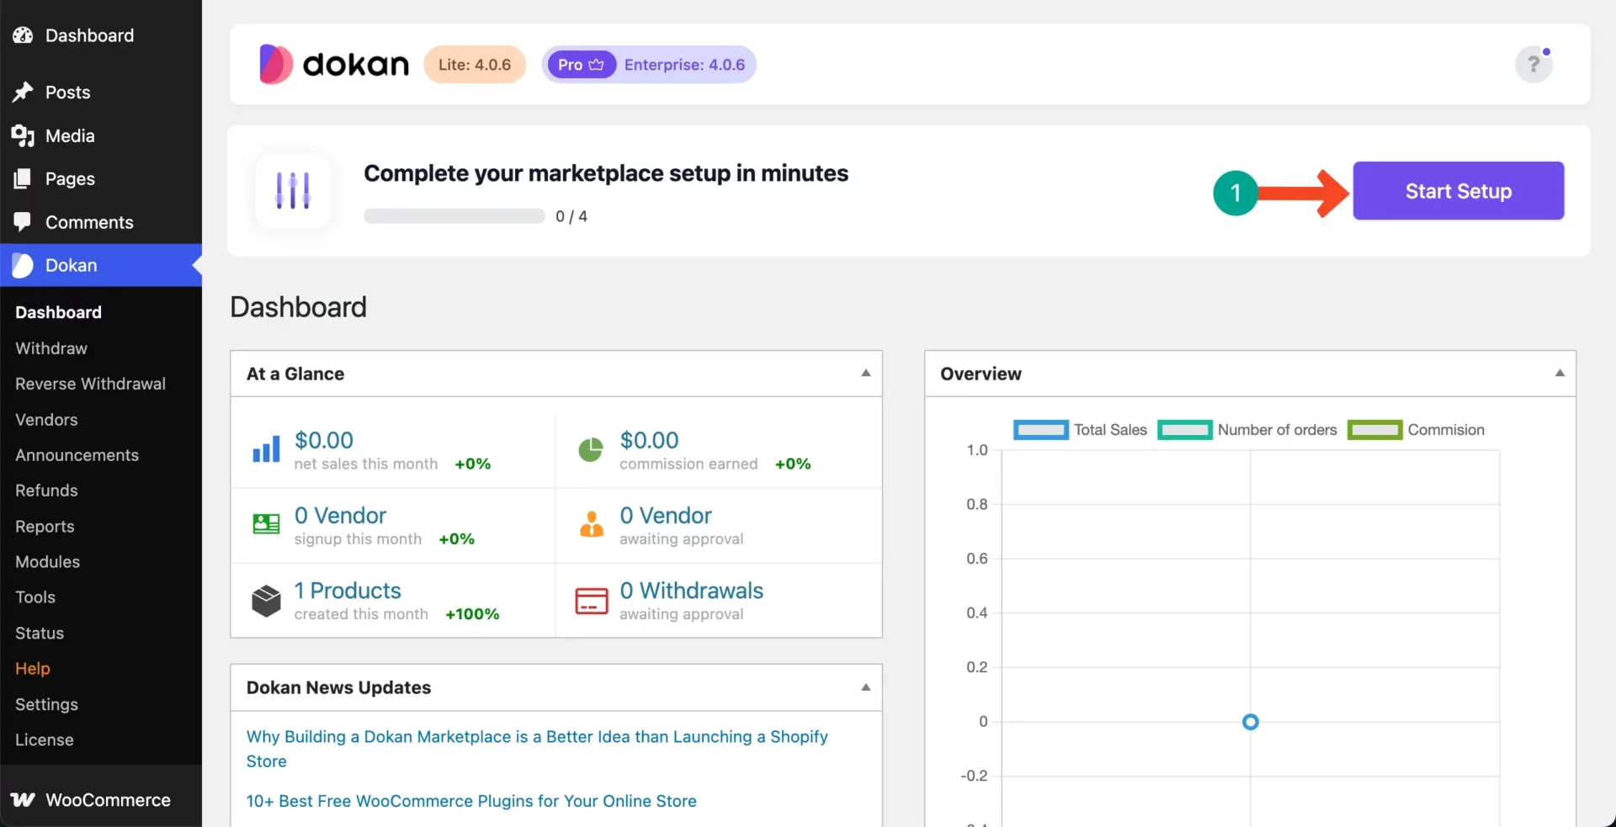Open the Dokan Settings submenu item
Image resolution: width=1616 pixels, height=827 pixels.
click(46, 705)
